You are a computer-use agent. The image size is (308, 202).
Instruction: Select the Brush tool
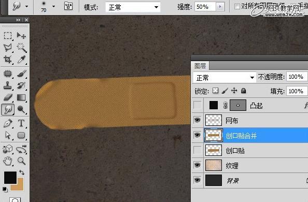point(21,74)
